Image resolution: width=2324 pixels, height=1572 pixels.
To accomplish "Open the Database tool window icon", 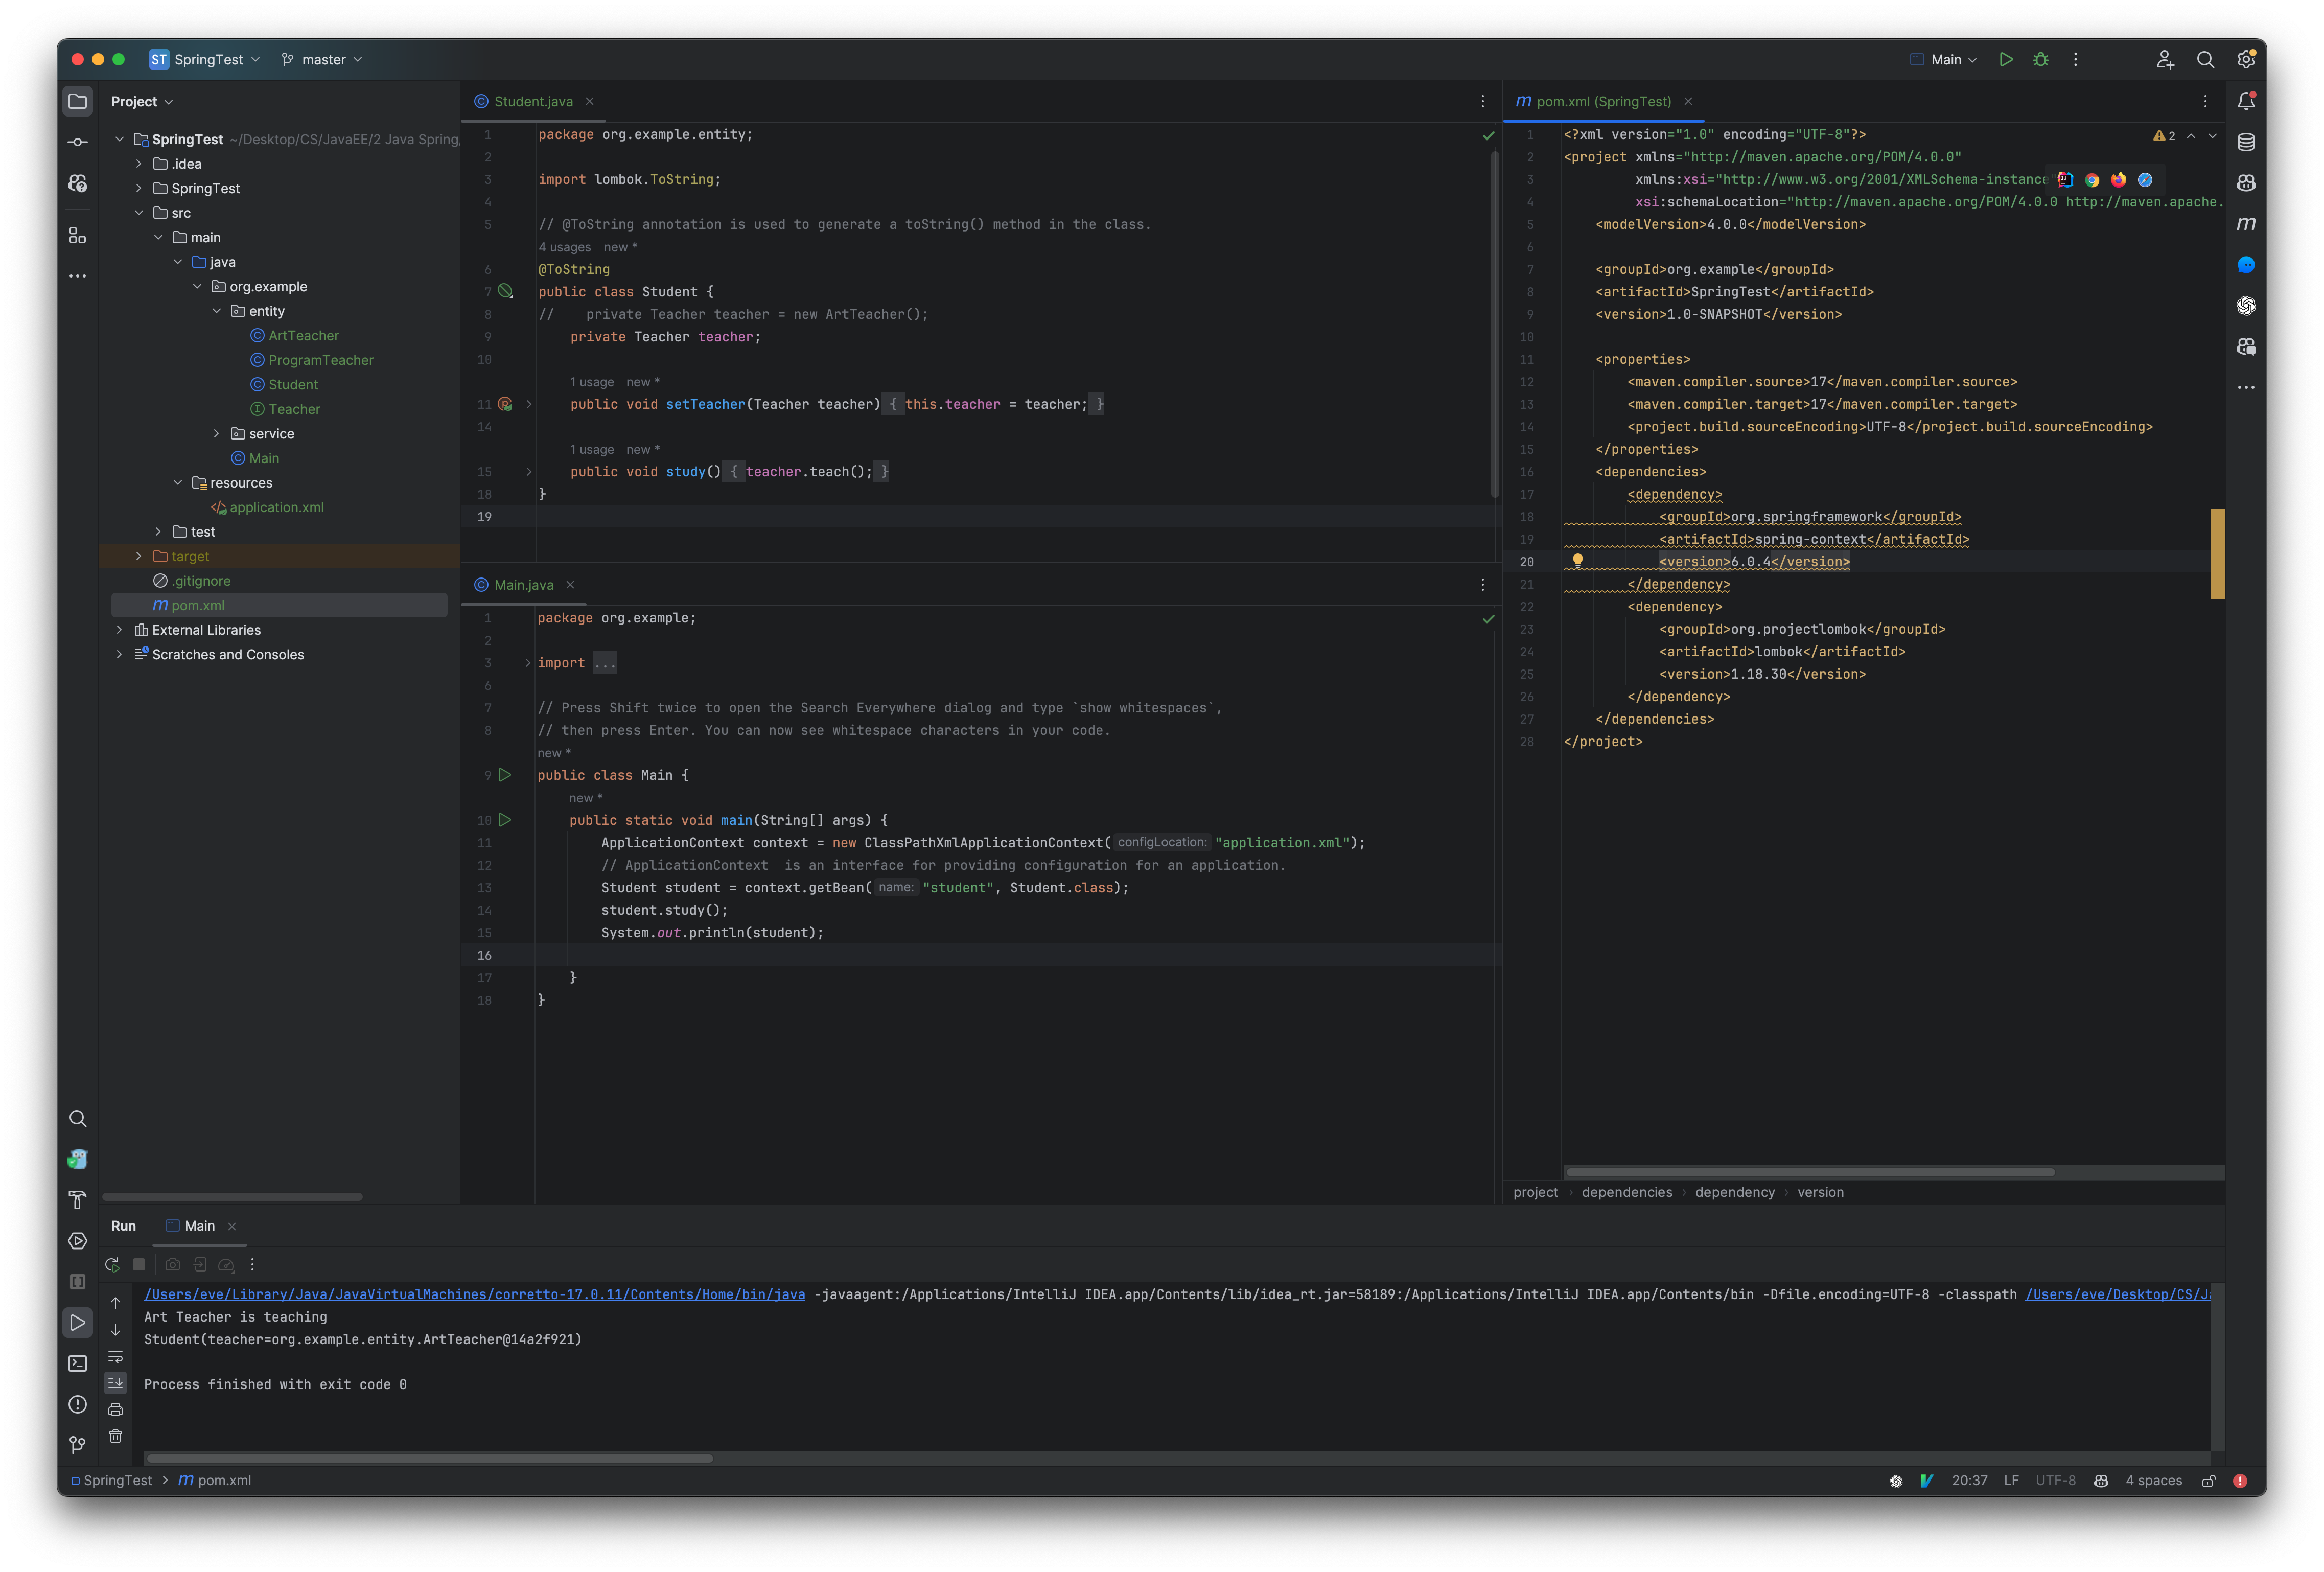I will click(x=2246, y=141).
